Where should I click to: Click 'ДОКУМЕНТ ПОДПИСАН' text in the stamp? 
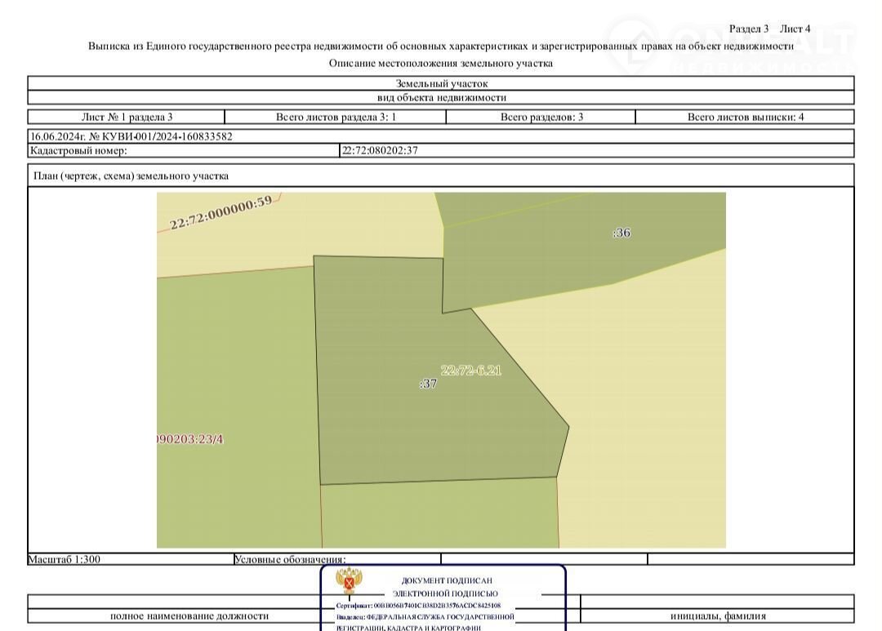pyautogui.click(x=445, y=580)
